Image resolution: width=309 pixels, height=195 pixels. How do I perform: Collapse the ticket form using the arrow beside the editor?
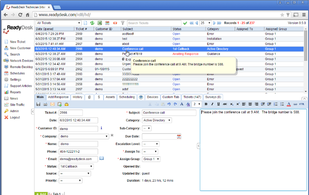[198, 146]
